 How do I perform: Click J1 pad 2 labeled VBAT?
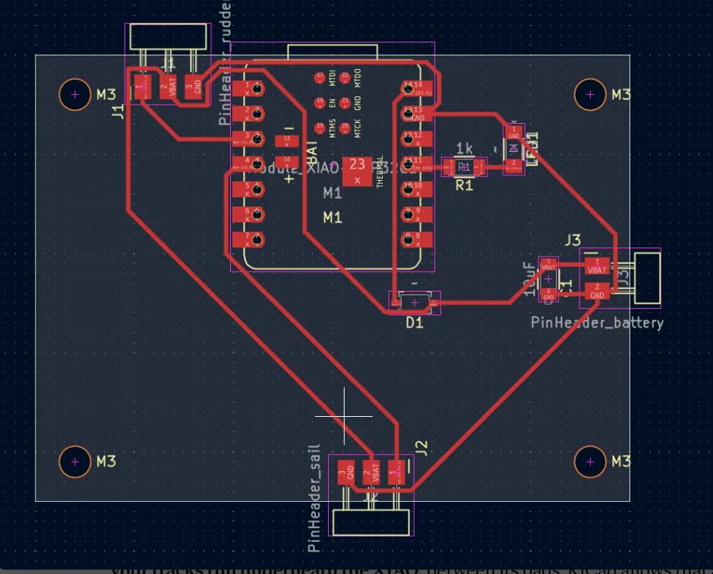click(169, 87)
